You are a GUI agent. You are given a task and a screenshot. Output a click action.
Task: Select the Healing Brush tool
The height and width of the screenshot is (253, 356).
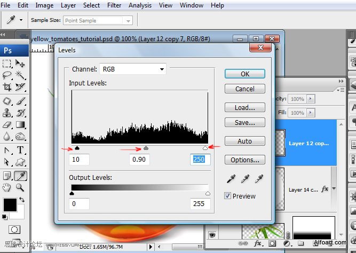coord(7,101)
